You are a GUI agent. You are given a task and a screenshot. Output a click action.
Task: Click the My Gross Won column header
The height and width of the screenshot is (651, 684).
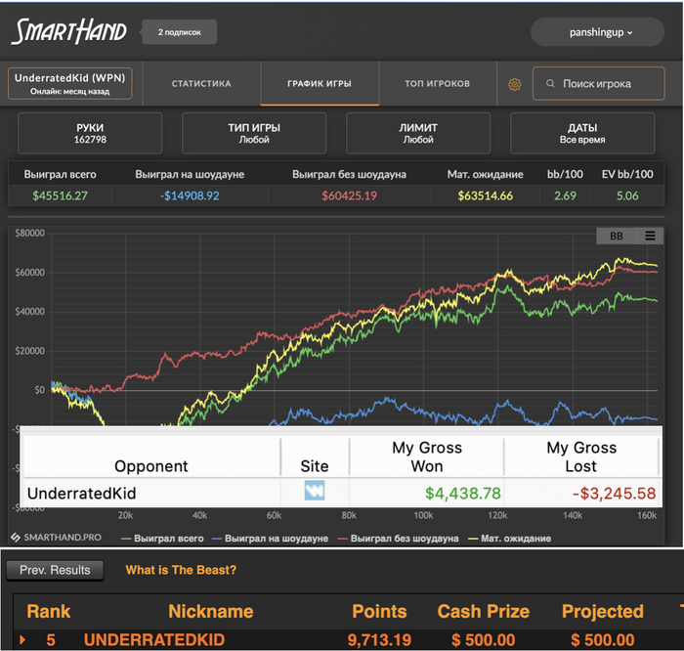point(427,456)
